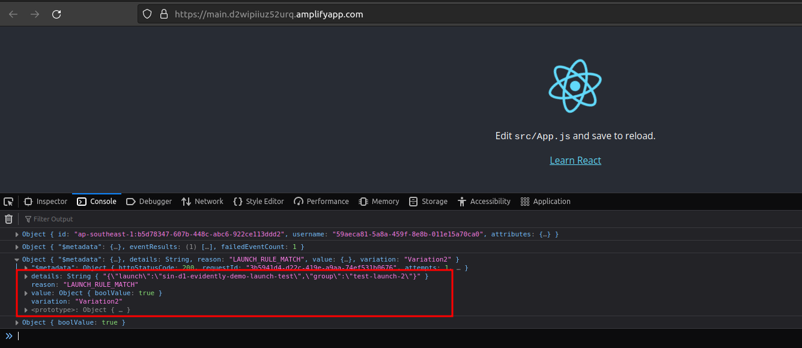Expand the <prototype> Object entry

26,310
